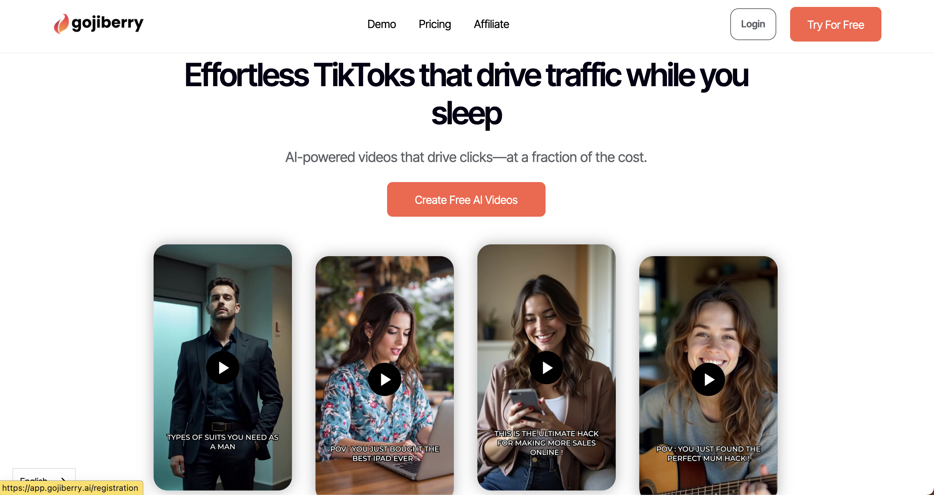Click the Try For Free button

tap(835, 24)
